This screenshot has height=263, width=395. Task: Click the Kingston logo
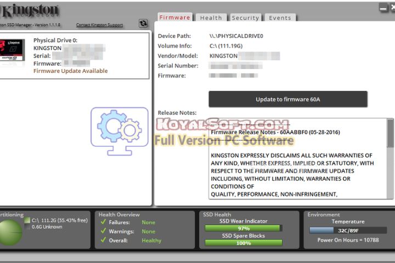click(x=30, y=11)
